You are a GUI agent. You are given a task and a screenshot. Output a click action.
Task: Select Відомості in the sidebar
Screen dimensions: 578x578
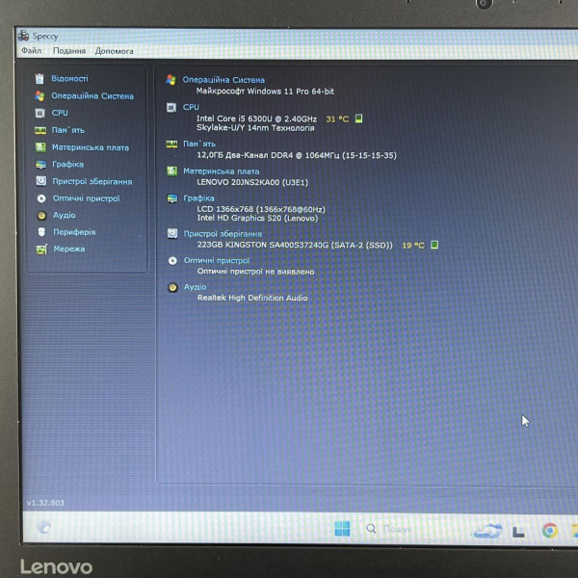pos(69,79)
